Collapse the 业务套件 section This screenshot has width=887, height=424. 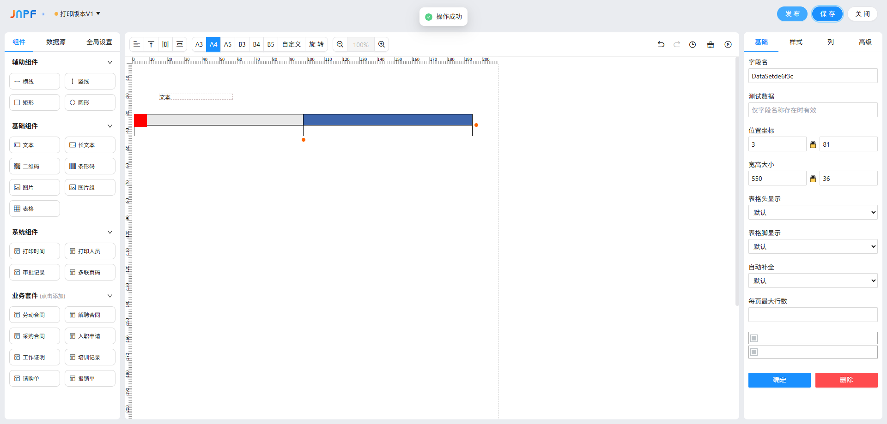pyautogui.click(x=110, y=296)
